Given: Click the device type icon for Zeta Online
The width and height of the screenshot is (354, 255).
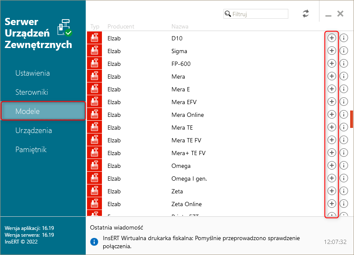Looking at the screenshot, I should (x=94, y=204).
